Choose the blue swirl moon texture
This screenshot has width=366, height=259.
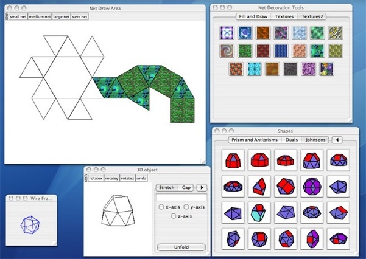(245, 33)
